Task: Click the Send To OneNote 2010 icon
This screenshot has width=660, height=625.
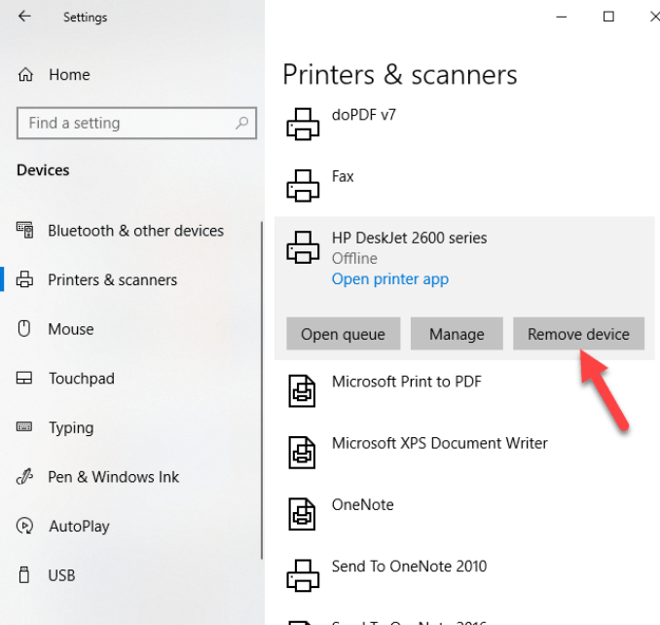Action: pyautogui.click(x=303, y=575)
